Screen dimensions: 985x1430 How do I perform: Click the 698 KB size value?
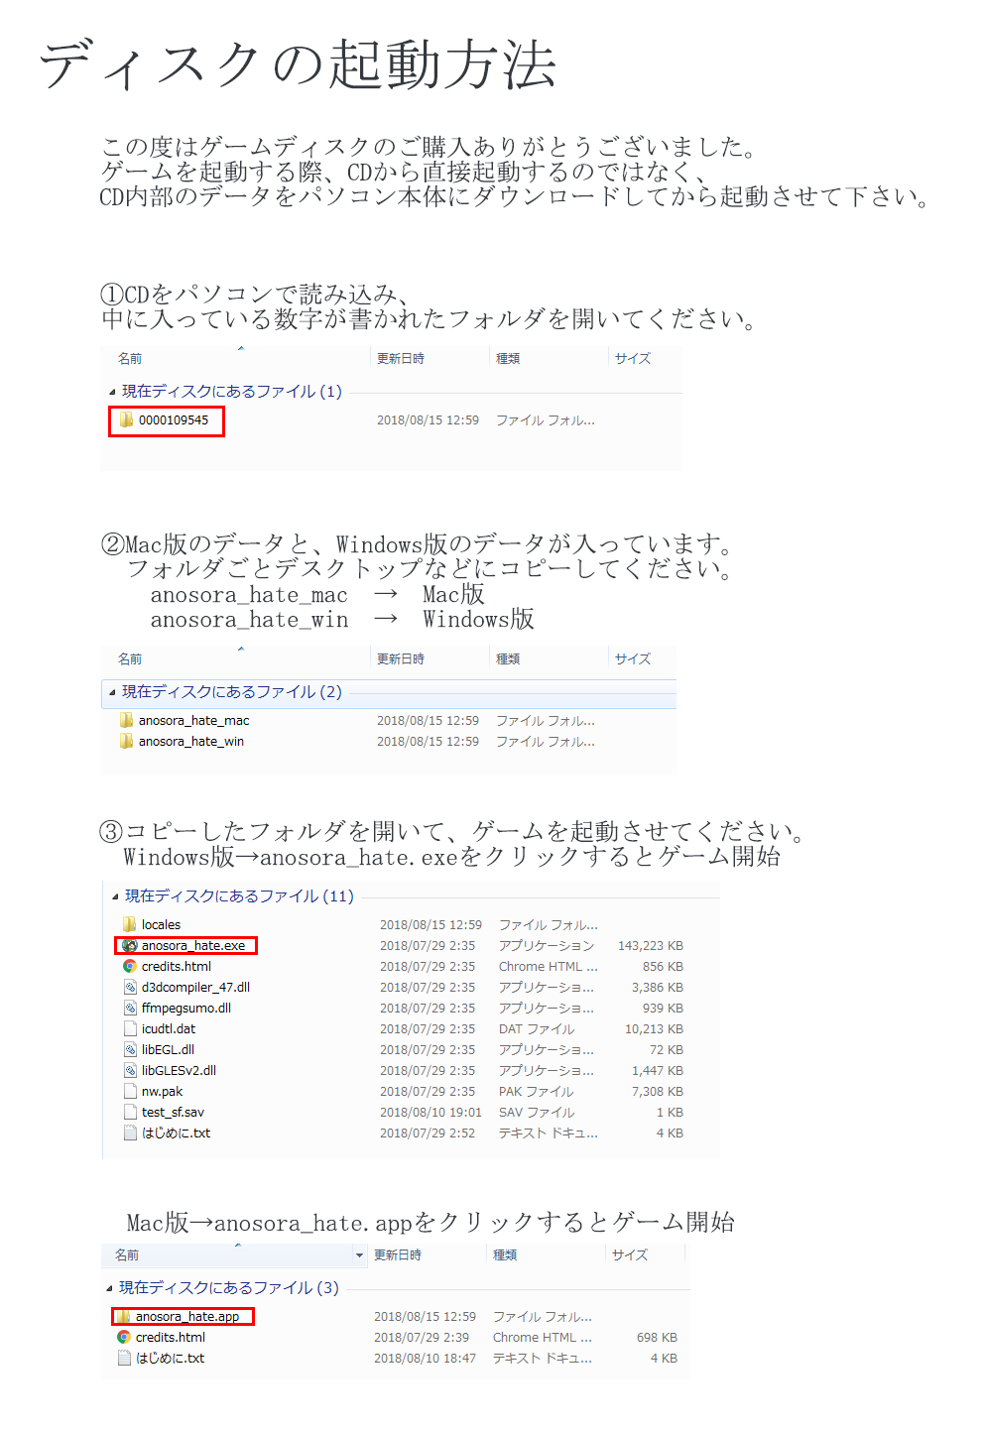click(657, 1338)
